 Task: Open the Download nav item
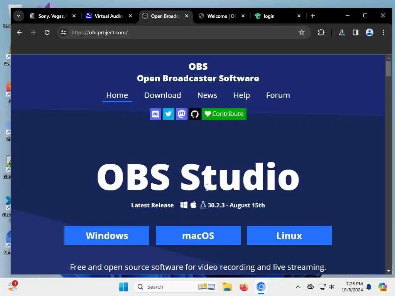point(162,96)
